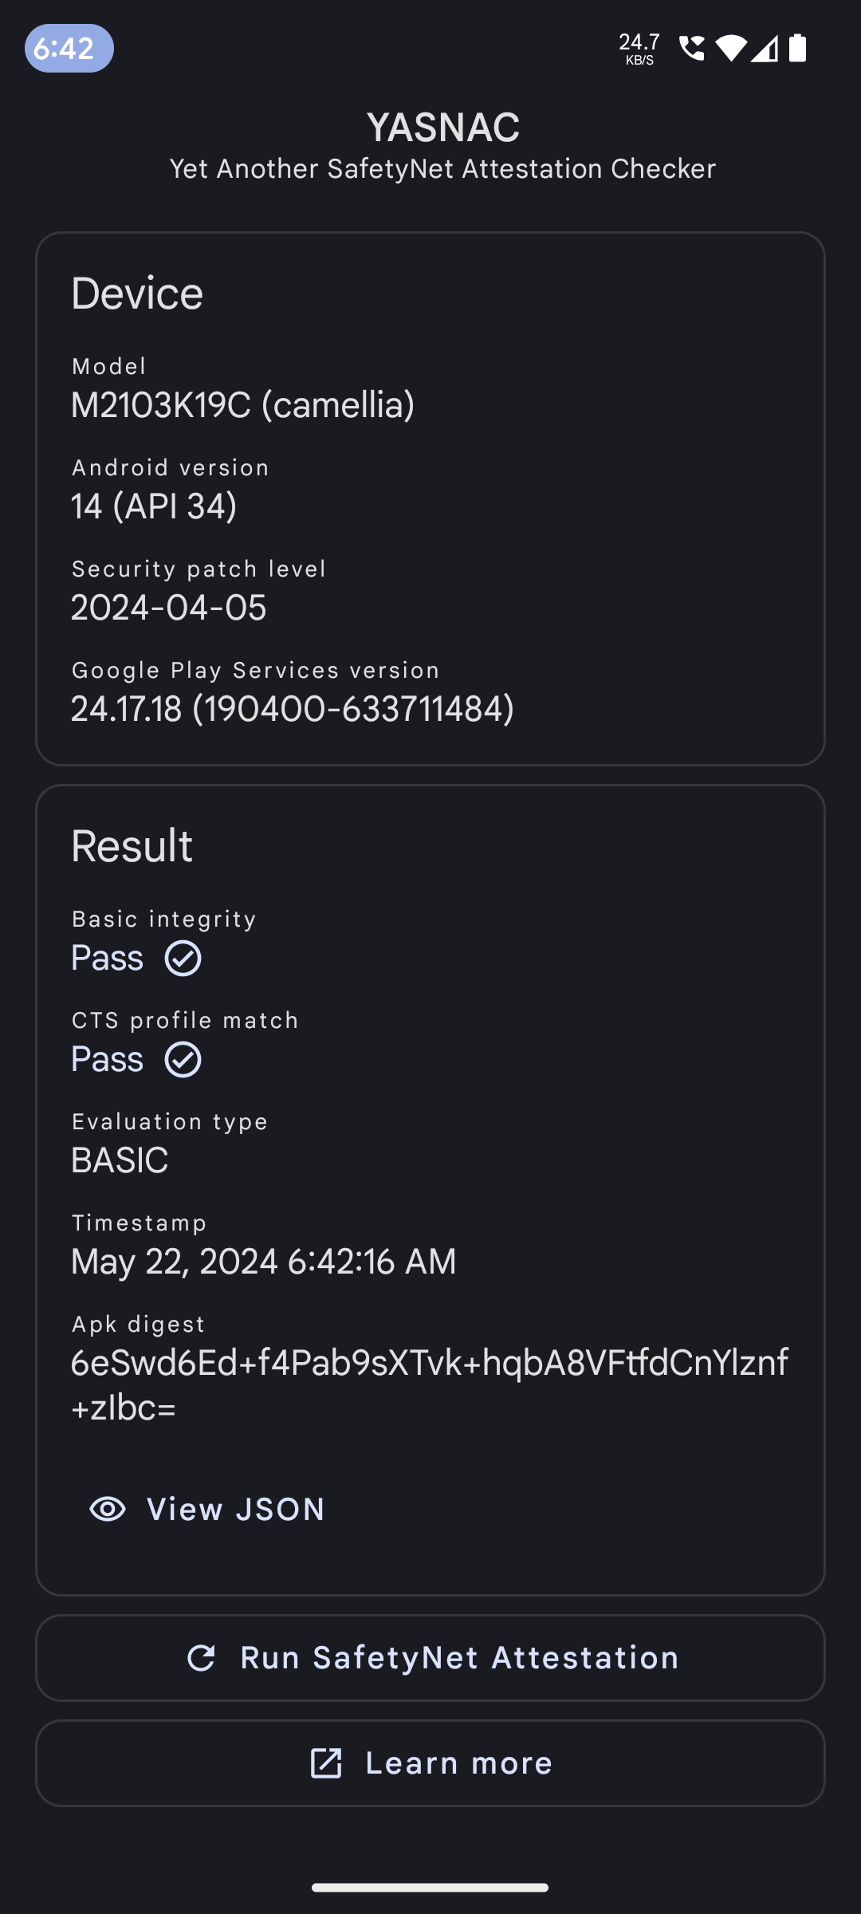The width and height of the screenshot is (861, 1914).
Task: Tap the external link icon beside Learn more
Action: point(326,1763)
